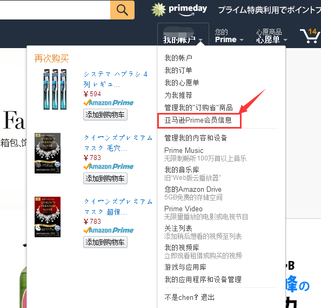321x308 pixels.
Task: Choose 我的心愿单 in the menu
Action: pos(182,83)
